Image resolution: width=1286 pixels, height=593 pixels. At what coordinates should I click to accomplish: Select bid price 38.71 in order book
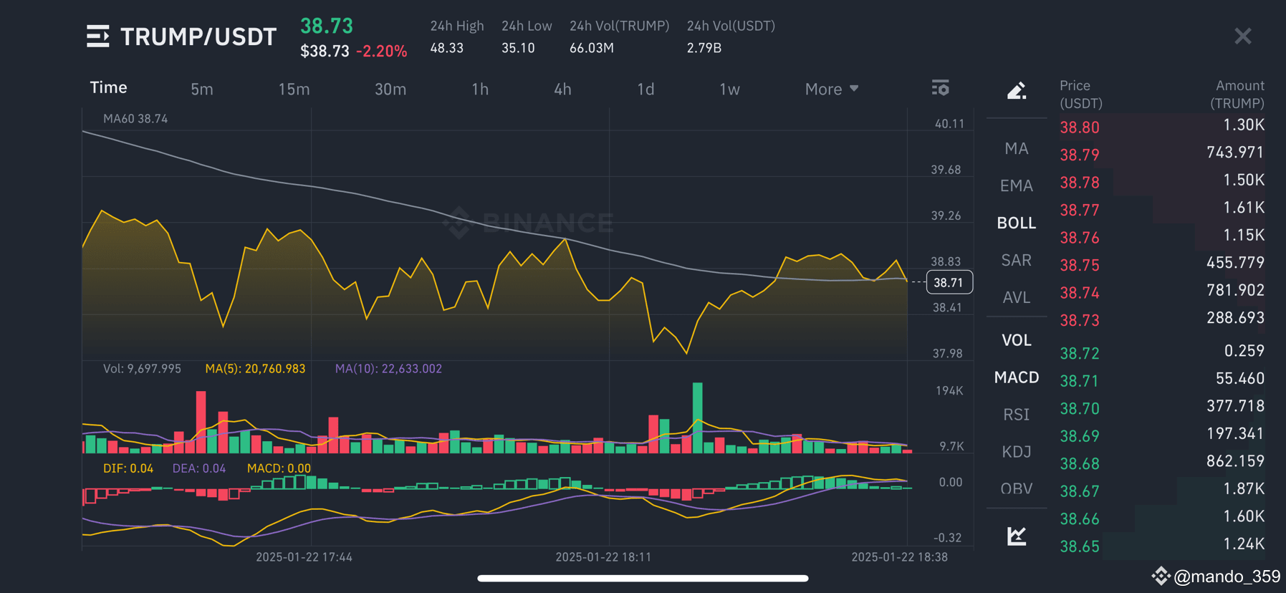coord(1080,381)
